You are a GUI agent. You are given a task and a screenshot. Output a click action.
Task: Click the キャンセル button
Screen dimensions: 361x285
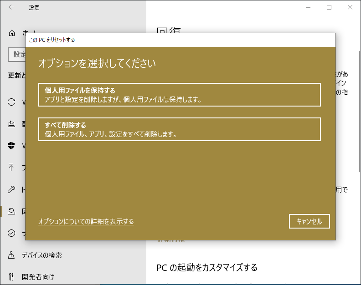(309, 221)
